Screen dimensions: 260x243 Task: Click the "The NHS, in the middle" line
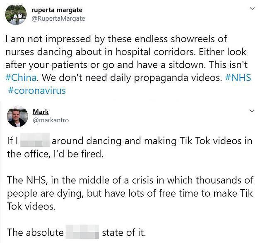click(x=129, y=180)
